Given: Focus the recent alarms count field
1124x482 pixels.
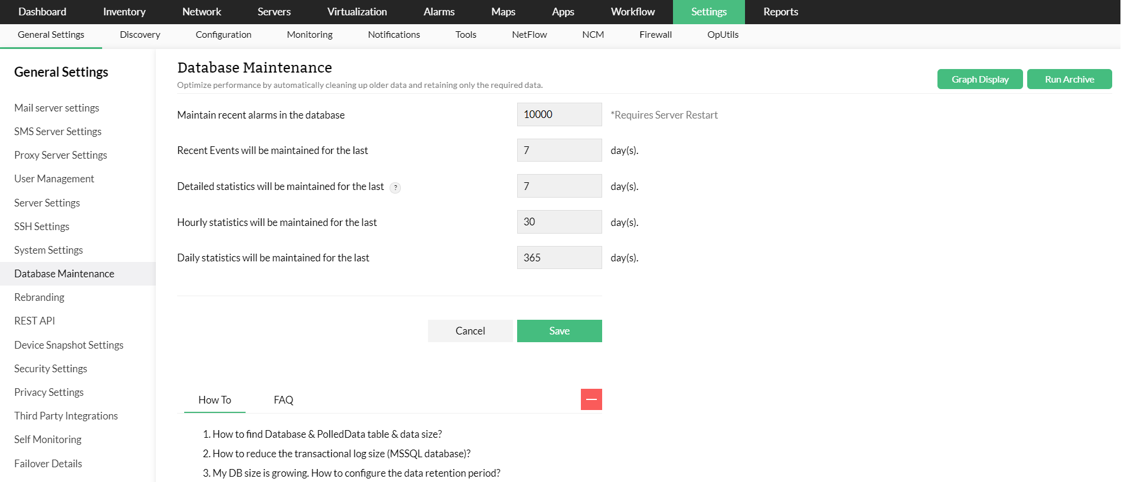Looking at the screenshot, I should tap(559, 114).
